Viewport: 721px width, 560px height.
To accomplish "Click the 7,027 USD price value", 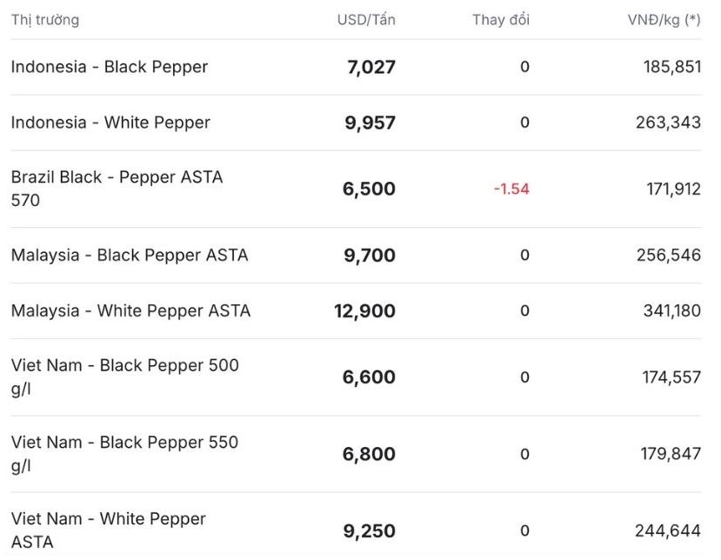I will click(x=371, y=67).
